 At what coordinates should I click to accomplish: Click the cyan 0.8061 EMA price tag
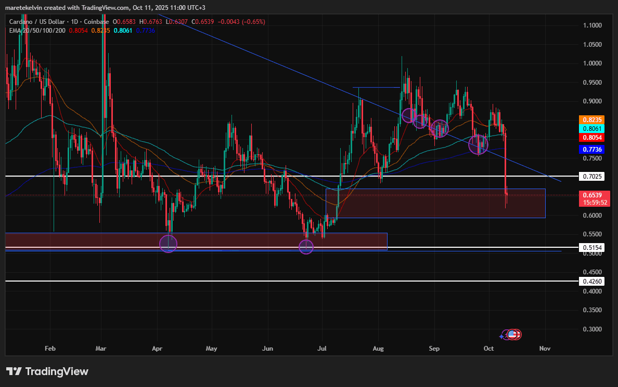591,129
